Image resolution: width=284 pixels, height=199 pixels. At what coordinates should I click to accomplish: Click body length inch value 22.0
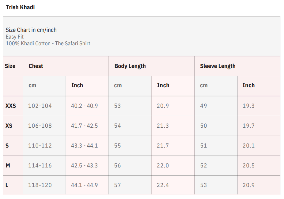click(x=163, y=165)
